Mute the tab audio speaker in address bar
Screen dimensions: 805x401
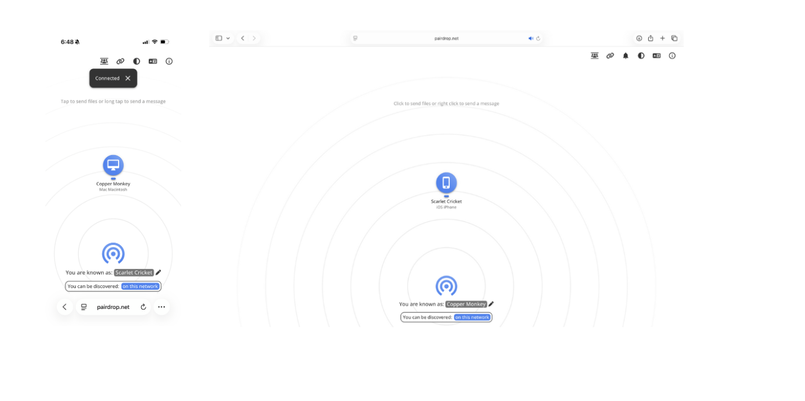tap(530, 38)
